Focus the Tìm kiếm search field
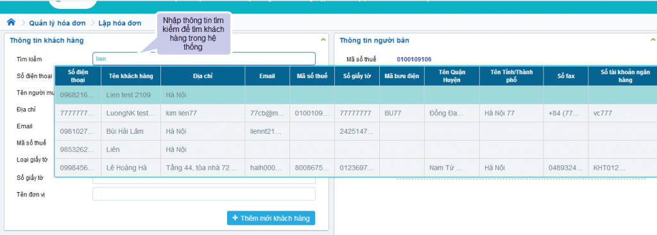The image size is (657, 235). (203, 58)
